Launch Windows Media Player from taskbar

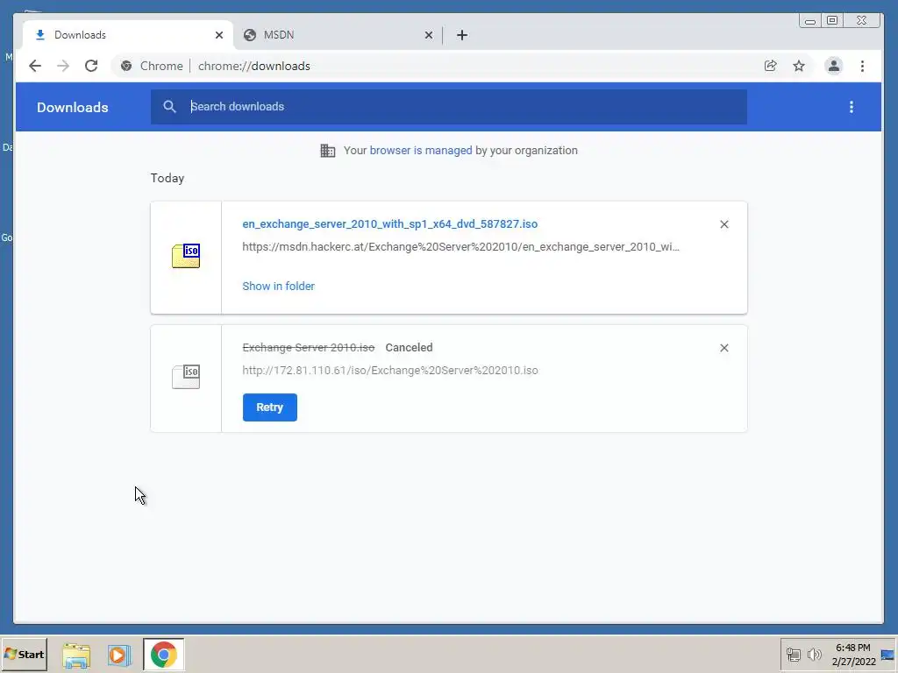tap(119, 655)
